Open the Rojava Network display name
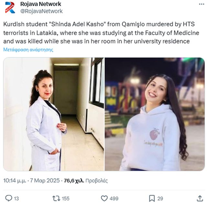Image resolution: width=207 pixels, height=205 pixels. (x=41, y=4)
